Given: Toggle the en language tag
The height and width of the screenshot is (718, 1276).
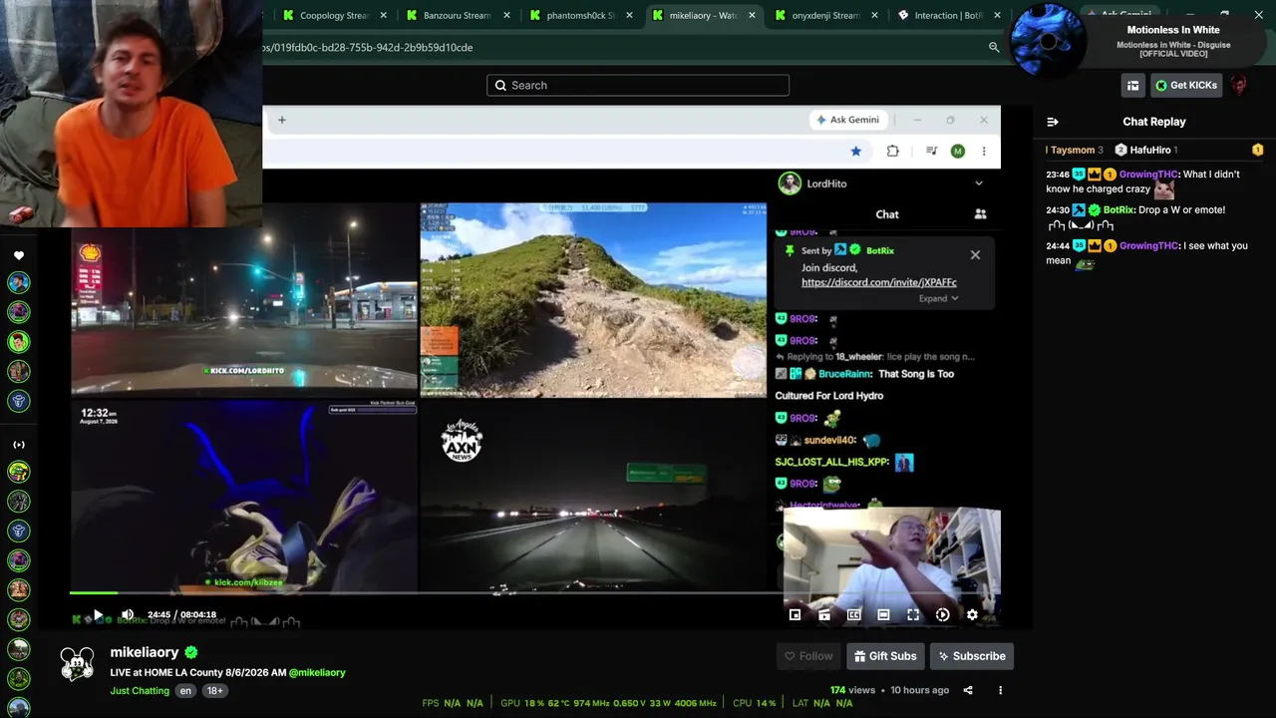Looking at the screenshot, I should 185,691.
